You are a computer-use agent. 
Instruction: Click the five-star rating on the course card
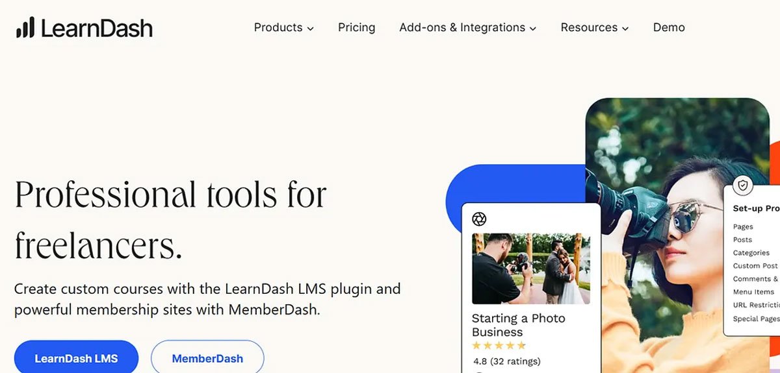[499, 346]
